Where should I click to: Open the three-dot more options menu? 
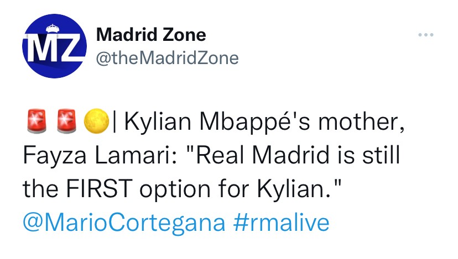click(x=425, y=36)
